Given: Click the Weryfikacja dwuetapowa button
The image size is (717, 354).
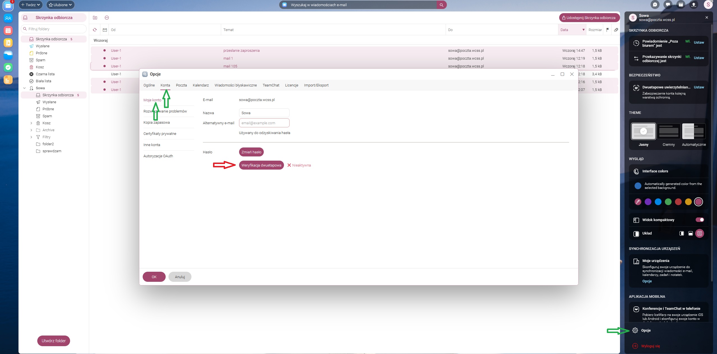Looking at the screenshot, I should pos(261,165).
